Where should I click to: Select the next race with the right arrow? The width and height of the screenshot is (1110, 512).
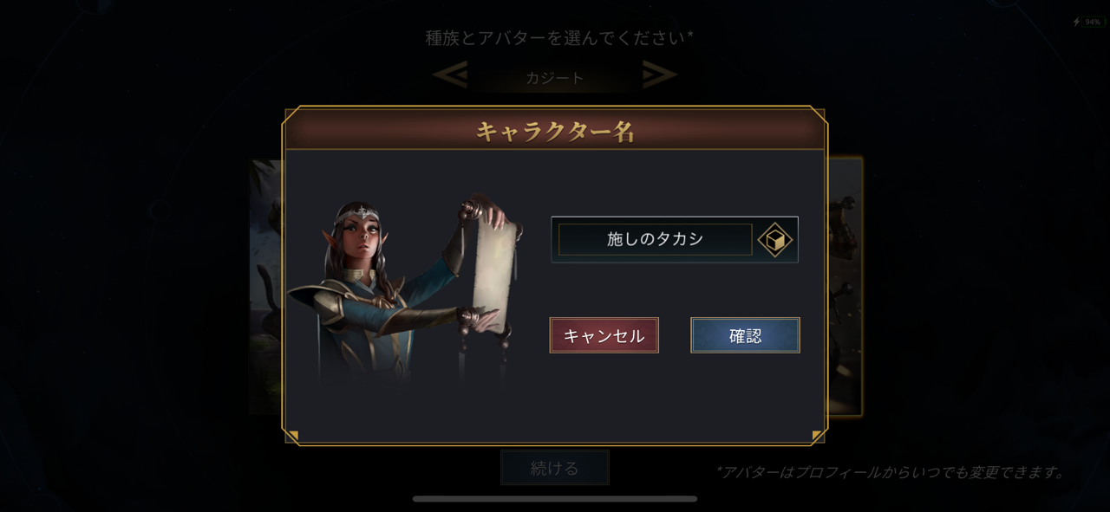[660, 75]
